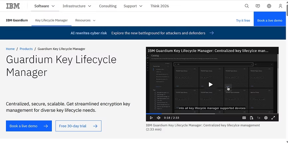Go to the Home breadcrumb
288x143 pixels.
click(10, 49)
